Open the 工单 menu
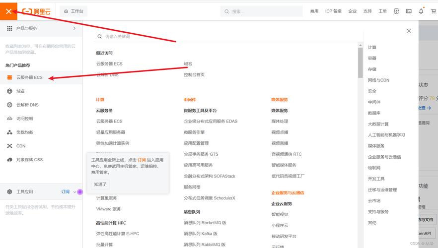 382,11
